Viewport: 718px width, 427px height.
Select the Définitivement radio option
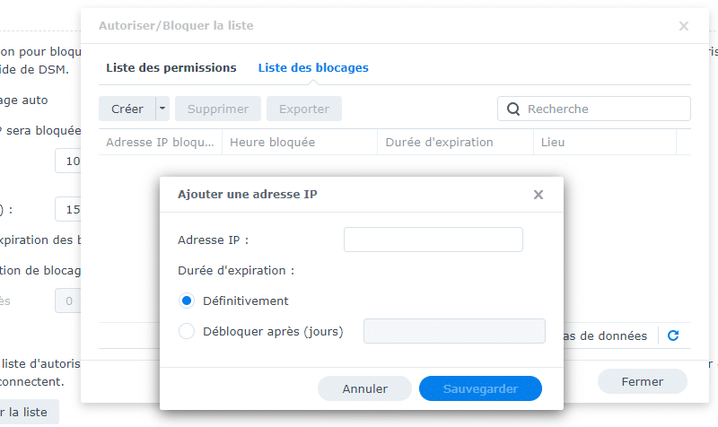[188, 301]
